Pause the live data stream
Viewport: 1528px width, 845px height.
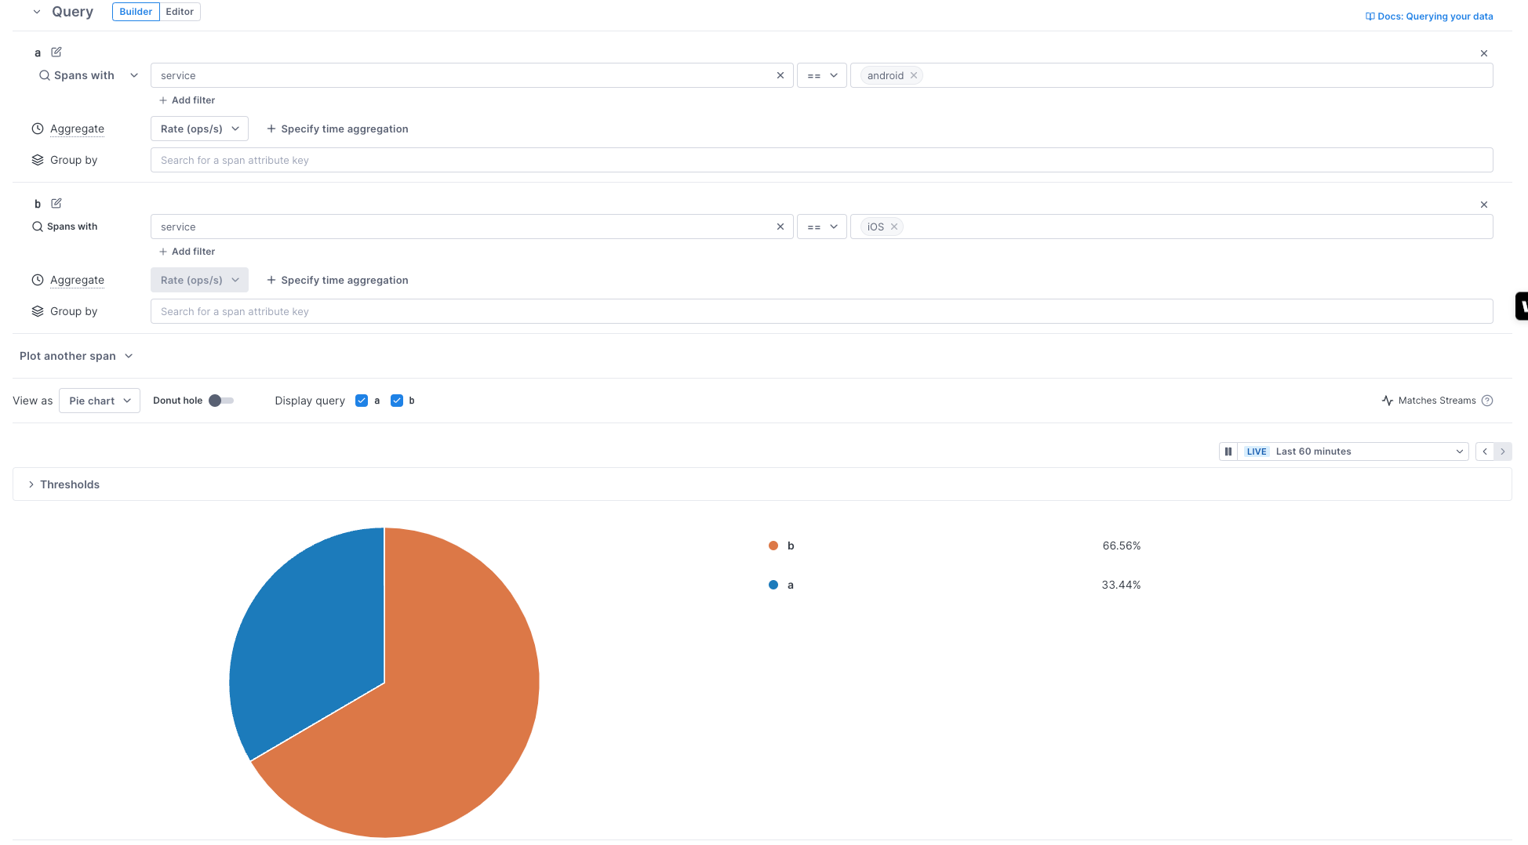pyautogui.click(x=1228, y=452)
